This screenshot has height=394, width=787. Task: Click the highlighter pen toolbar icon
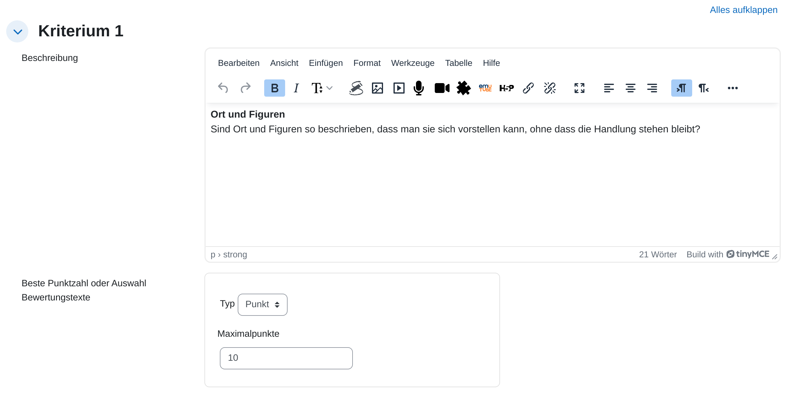[356, 88]
